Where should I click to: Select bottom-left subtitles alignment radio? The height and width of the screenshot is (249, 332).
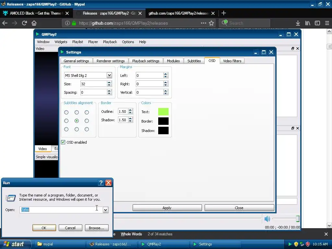66,129
